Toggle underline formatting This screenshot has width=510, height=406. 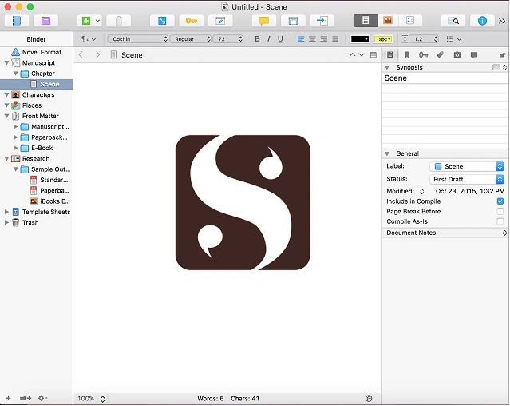click(x=280, y=39)
